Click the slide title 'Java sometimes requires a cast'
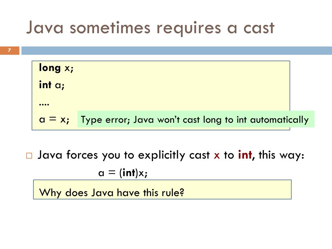This screenshot has height=249, width=332. [x=150, y=28]
